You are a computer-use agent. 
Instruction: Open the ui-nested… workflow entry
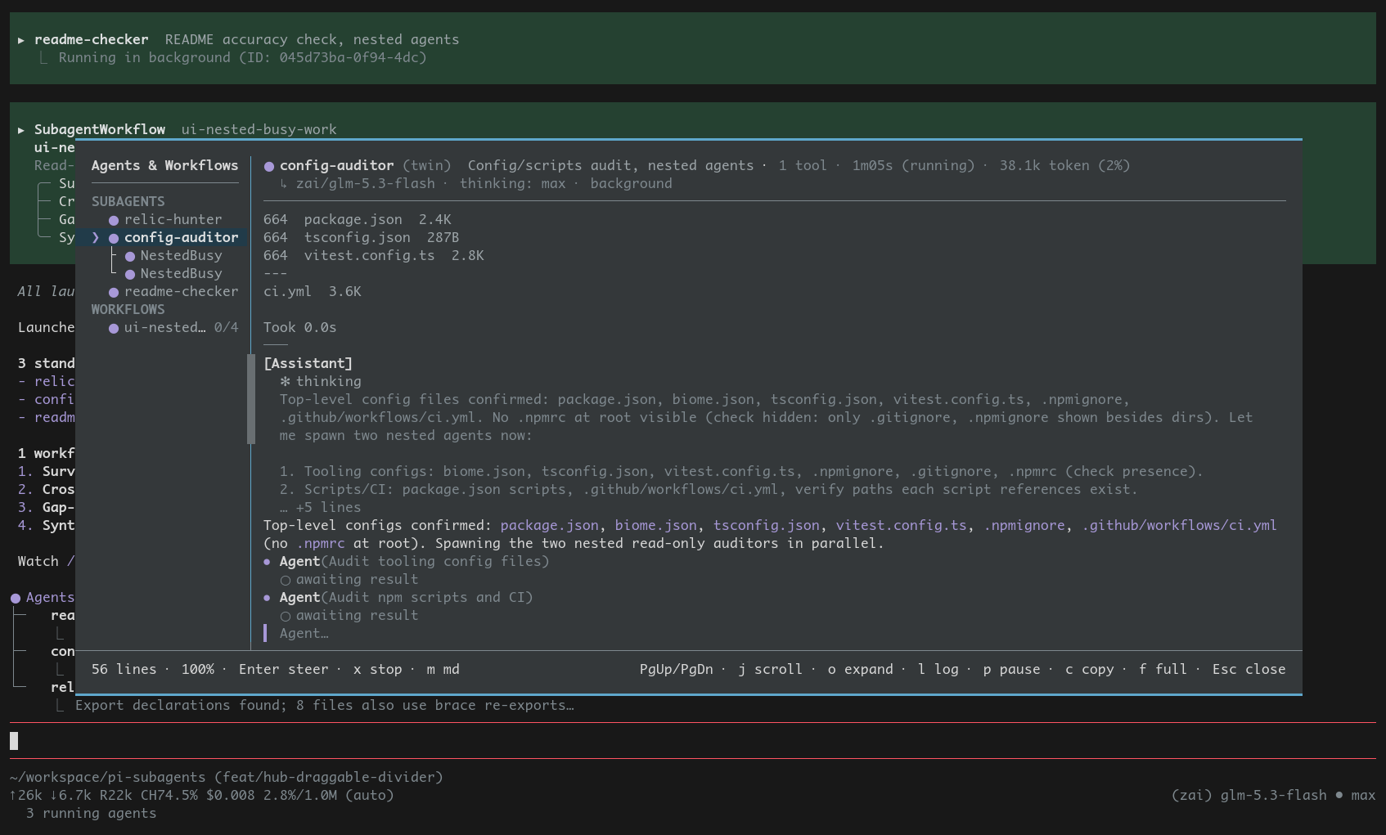pos(164,328)
